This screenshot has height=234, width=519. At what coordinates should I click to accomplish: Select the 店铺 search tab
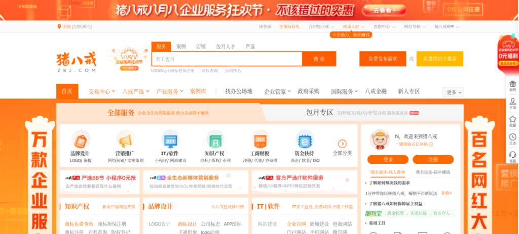click(201, 46)
